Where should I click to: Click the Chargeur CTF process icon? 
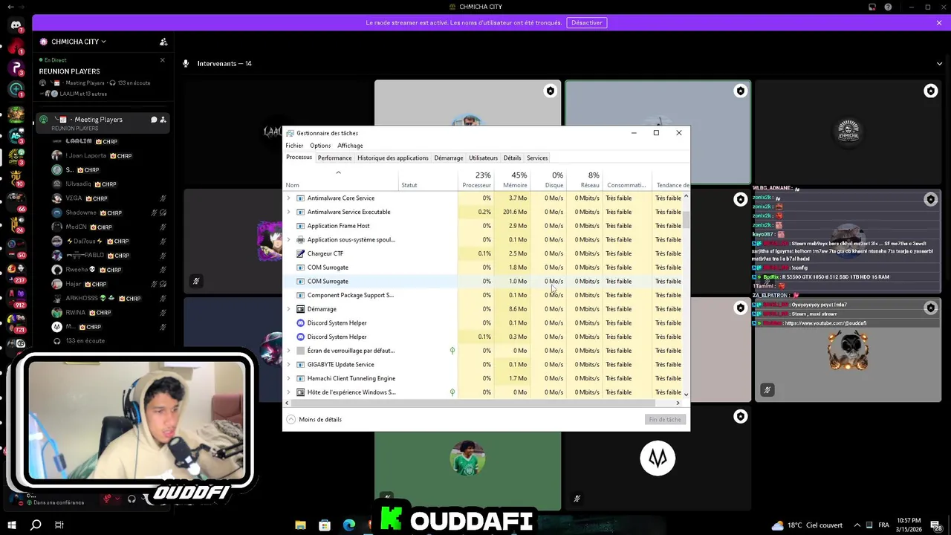click(300, 253)
